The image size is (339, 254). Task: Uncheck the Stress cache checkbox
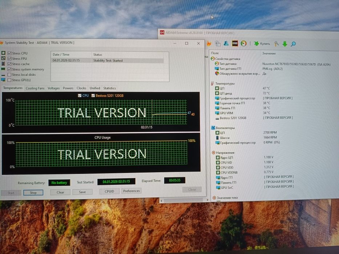[x=9, y=64]
